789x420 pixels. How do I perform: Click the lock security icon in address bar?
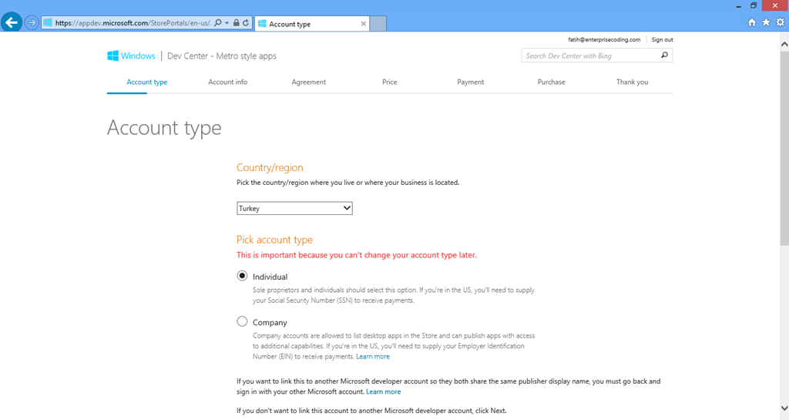pos(236,22)
